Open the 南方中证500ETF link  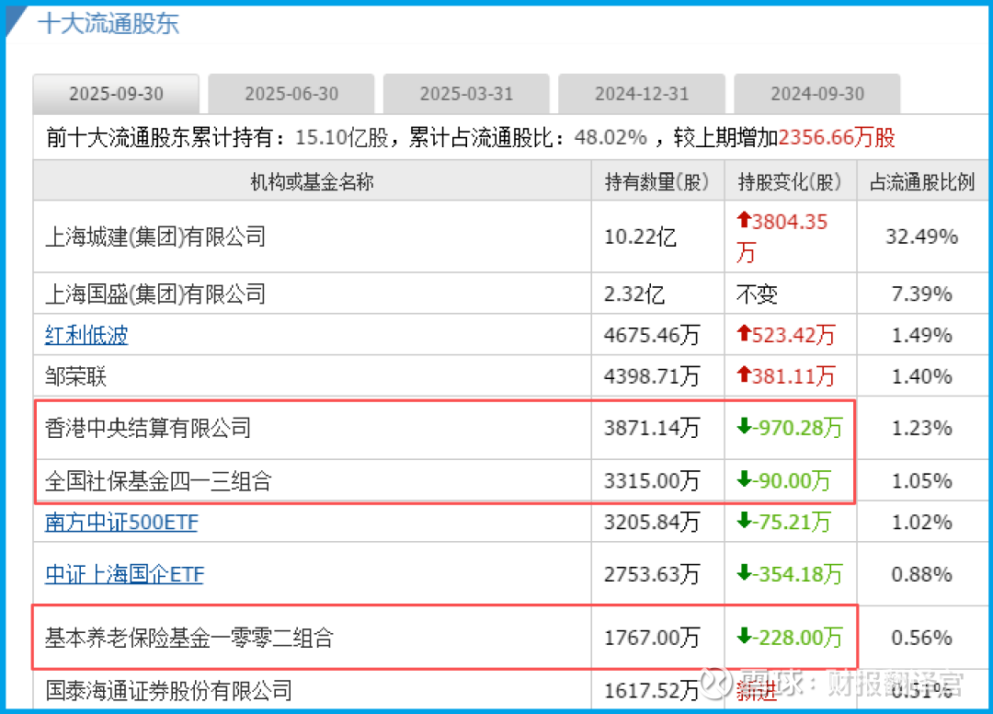tap(121, 522)
